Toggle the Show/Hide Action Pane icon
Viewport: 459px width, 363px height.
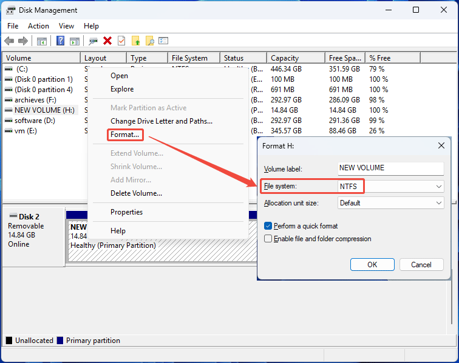click(x=74, y=41)
